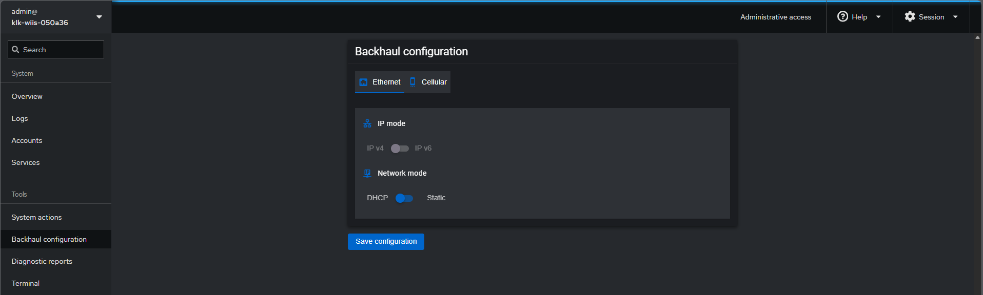
Task: Click the Save configuration button
Action: pos(386,242)
